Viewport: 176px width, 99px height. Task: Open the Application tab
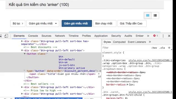tap(101, 36)
